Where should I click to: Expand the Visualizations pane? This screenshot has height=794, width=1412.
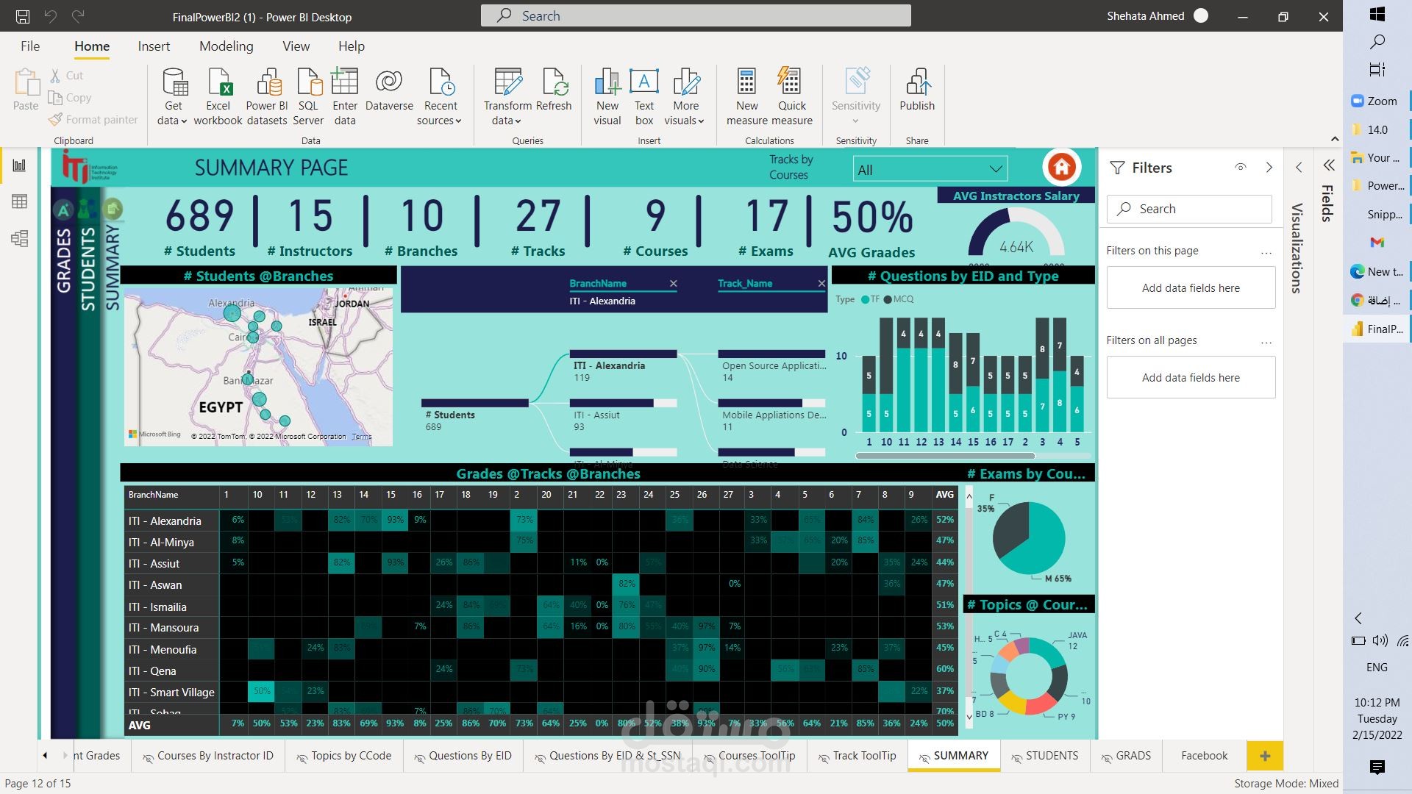click(1299, 168)
